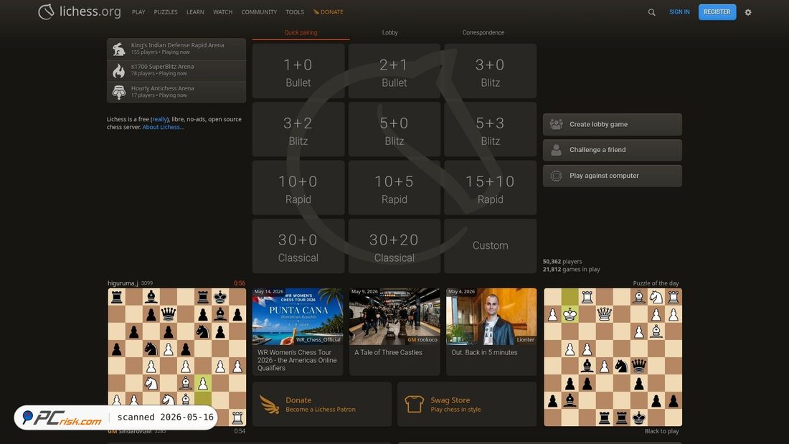Click the 50,362 players count

pos(562,262)
